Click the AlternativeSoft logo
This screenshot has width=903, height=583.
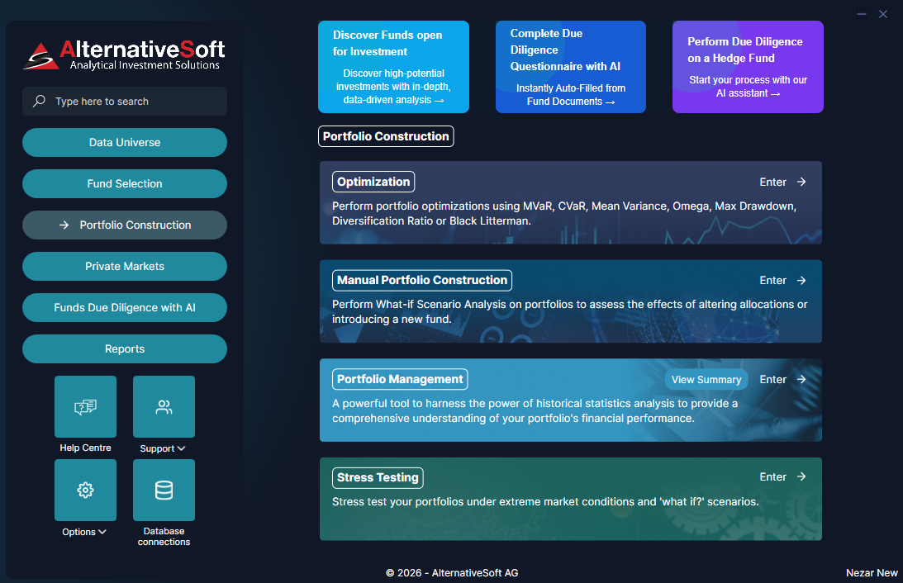click(x=125, y=55)
